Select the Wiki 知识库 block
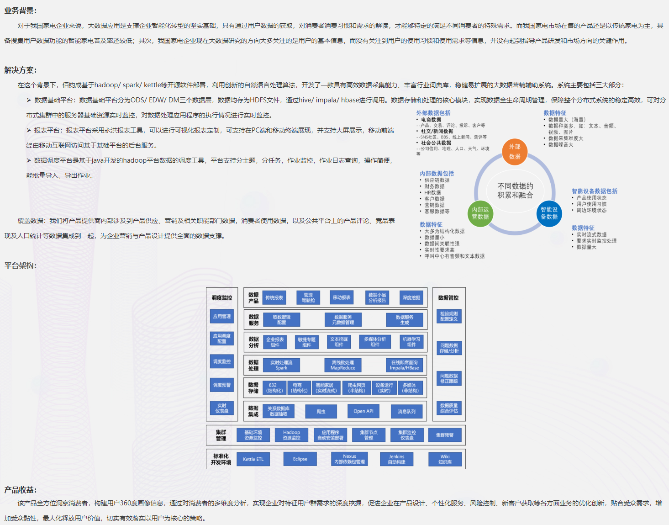 445,459
